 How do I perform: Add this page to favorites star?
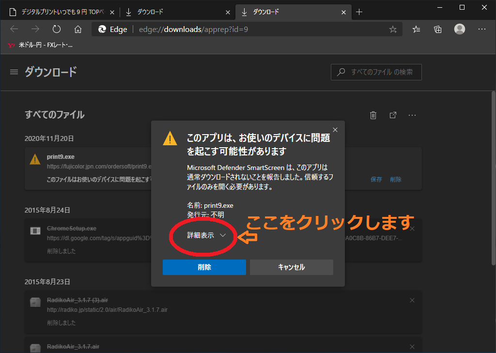(x=392, y=30)
